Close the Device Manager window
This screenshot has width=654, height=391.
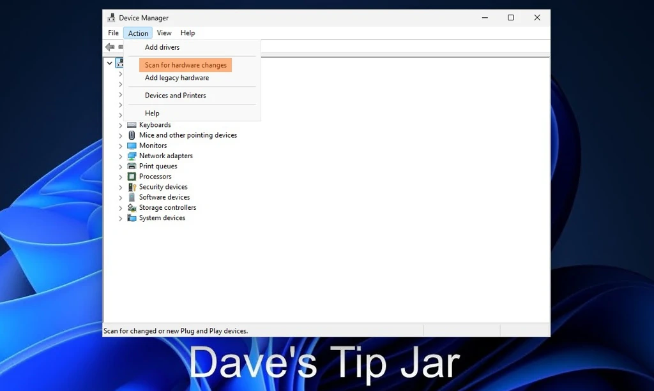537,17
